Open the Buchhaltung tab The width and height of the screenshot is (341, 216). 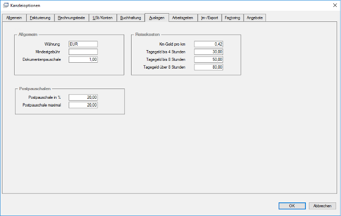(x=131, y=18)
